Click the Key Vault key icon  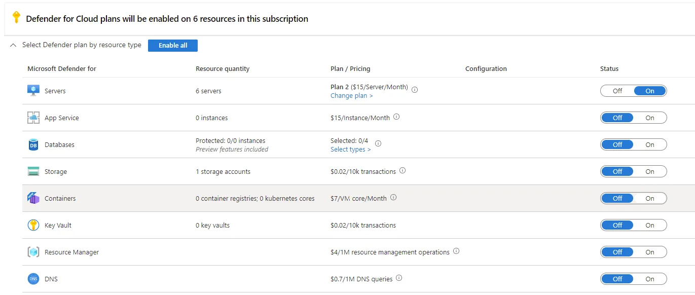[33, 225]
